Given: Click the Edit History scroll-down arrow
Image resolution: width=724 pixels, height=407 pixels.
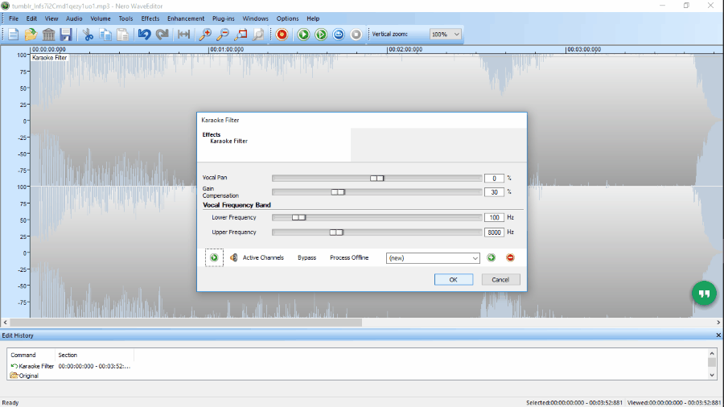Looking at the screenshot, I should point(712,375).
